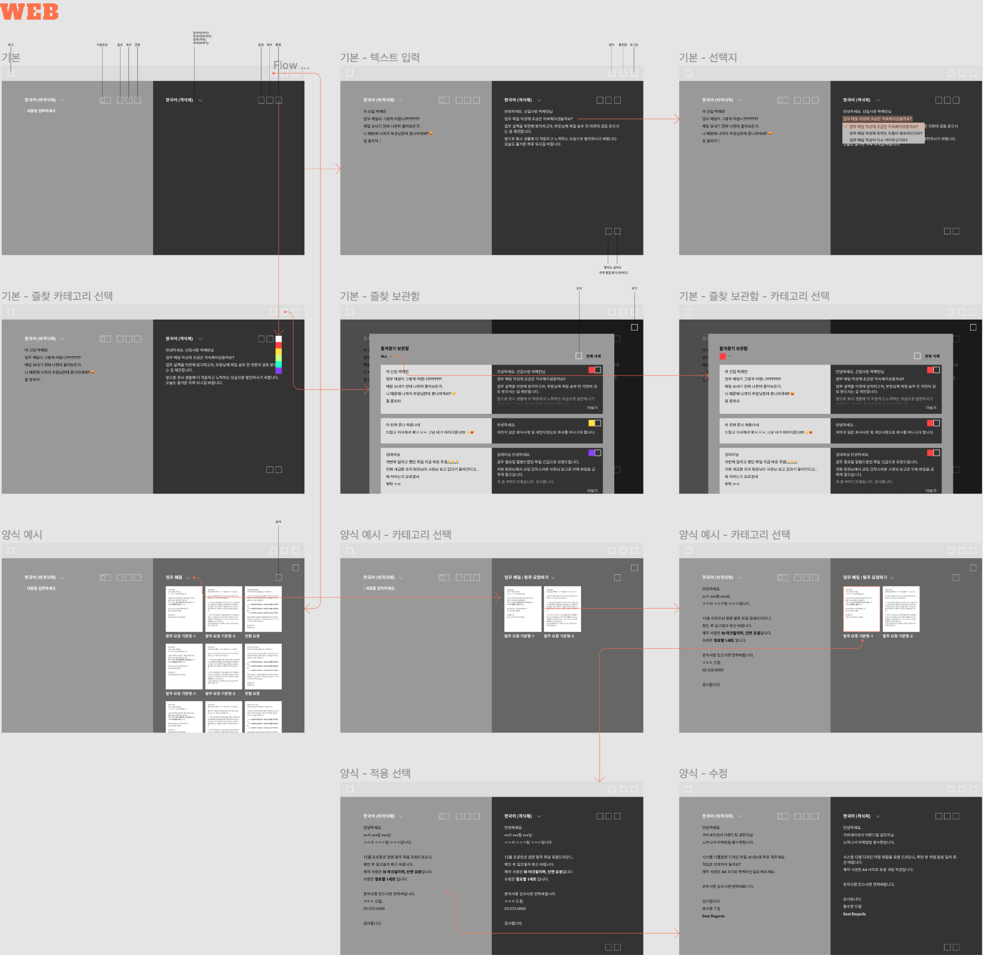Image resolution: width=983 pixels, height=955 pixels.
Task: Open the ALL category dropdown in 즐찾 보관함
Action: (x=391, y=356)
